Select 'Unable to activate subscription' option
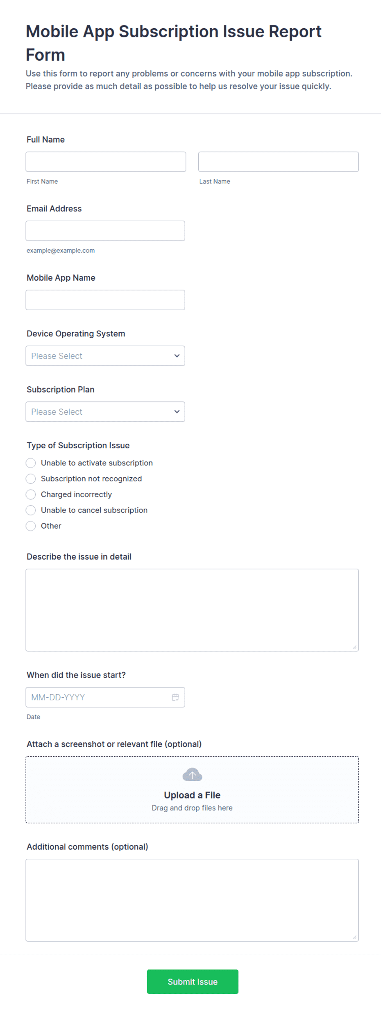 pos(31,463)
